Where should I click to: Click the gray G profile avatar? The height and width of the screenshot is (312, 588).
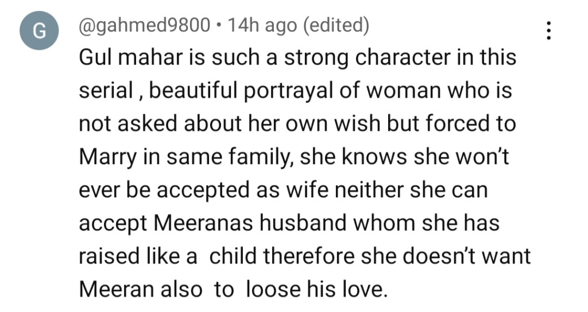coord(39,31)
